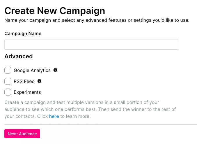Viewport: 197px width, 144px height.
Task: Click the Experiments label text
Action: (27, 92)
